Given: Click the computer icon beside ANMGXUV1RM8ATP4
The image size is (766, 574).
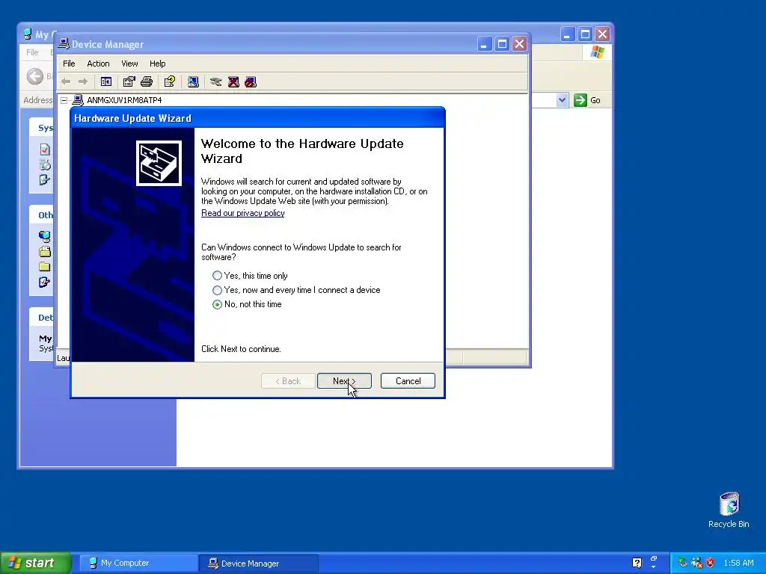Looking at the screenshot, I should [x=78, y=100].
